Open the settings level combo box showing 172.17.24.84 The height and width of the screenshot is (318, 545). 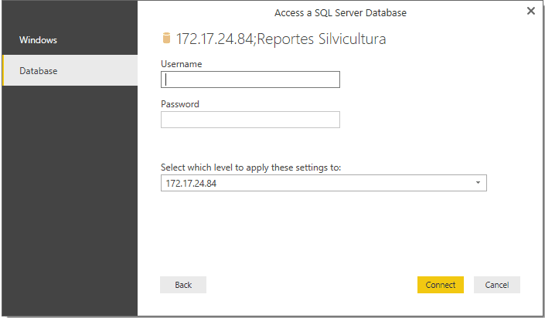pyautogui.click(x=324, y=183)
